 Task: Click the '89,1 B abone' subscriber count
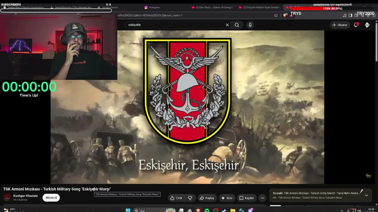20,200
